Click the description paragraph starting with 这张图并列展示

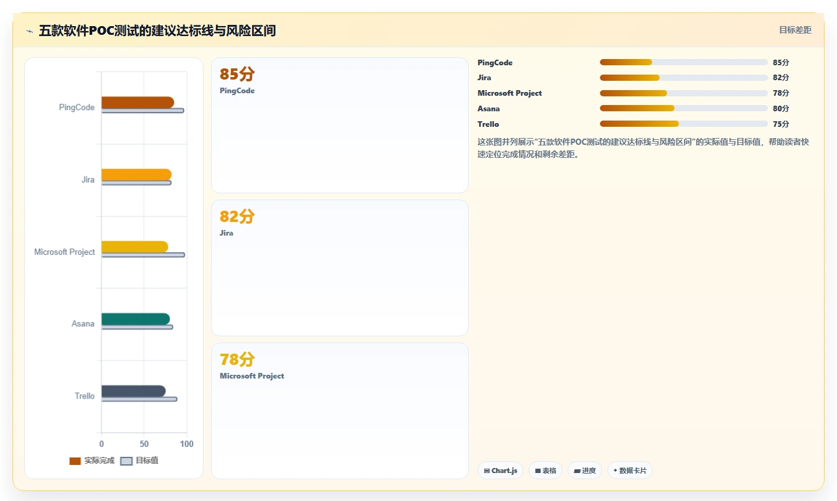click(x=643, y=149)
